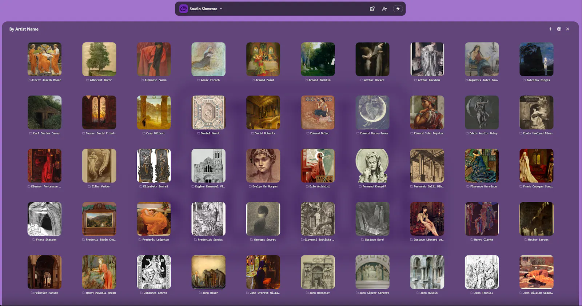Click the Annie French folder label
Screen dimensions: 582x306
pos(208,80)
